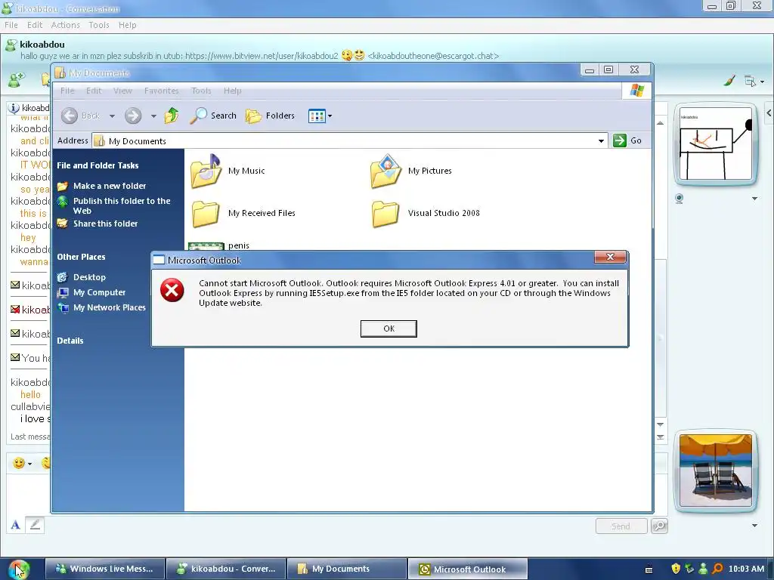Collapse the display picture side panel arrow
Screen dimensions: 774x580
[769, 113]
